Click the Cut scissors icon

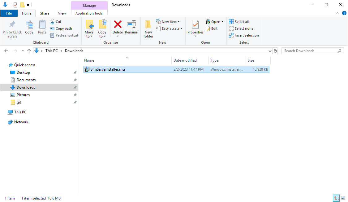52,22
